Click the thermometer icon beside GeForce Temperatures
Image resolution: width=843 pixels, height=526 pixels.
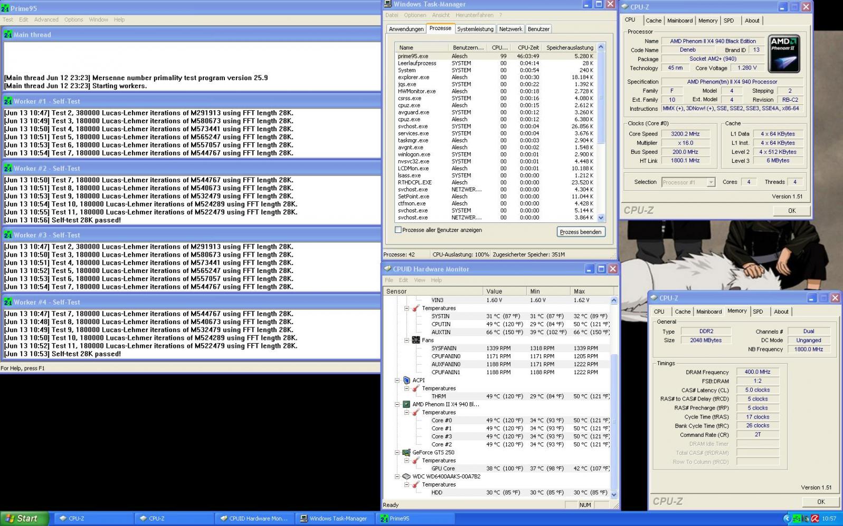click(x=416, y=460)
